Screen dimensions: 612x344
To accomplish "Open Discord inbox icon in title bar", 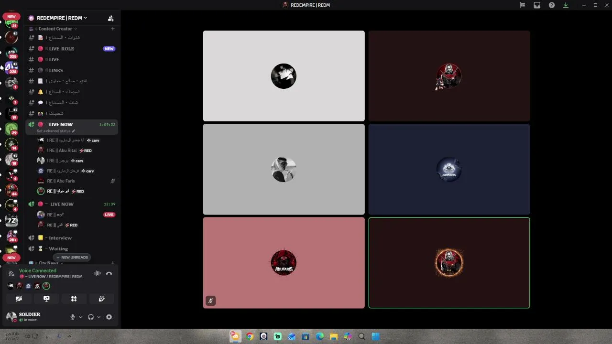I will coord(537,5).
